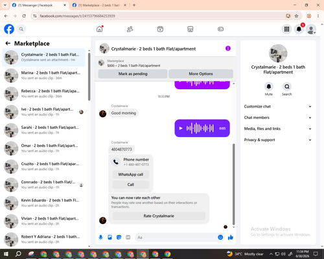Click Mark as pending button
Viewport: 324px width, 259px height.
pyautogui.click(x=133, y=74)
